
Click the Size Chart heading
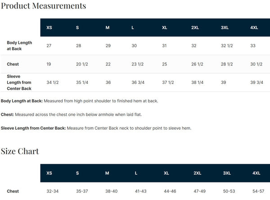pos(20,151)
